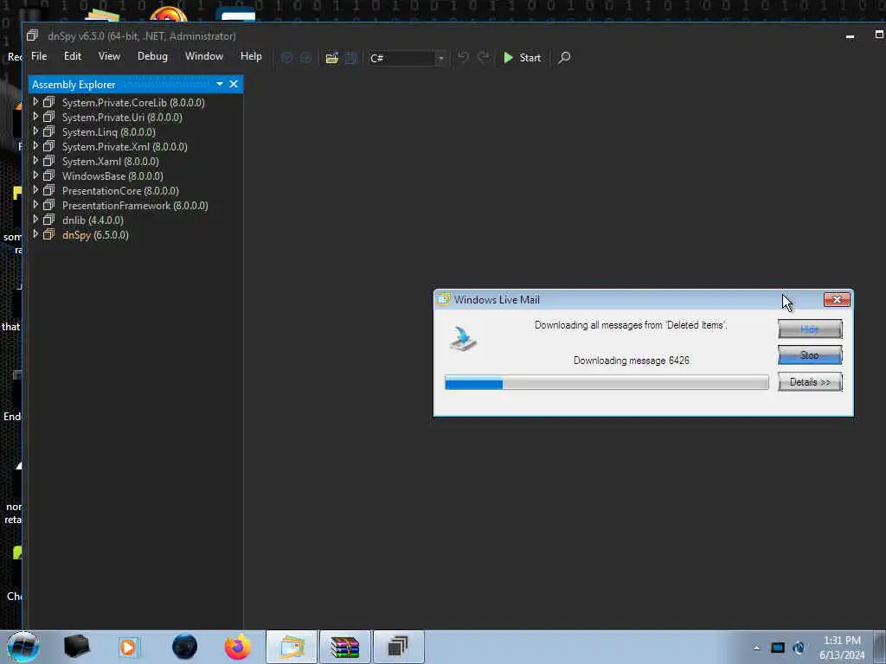The image size is (886, 664).
Task: Open the Windows Start orb
Action: pyautogui.click(x=23, y=647)
